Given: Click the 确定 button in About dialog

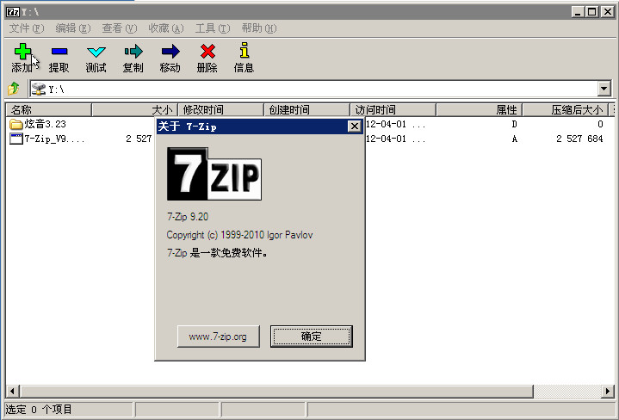Looking at the screenshot, I should point(312,337).
